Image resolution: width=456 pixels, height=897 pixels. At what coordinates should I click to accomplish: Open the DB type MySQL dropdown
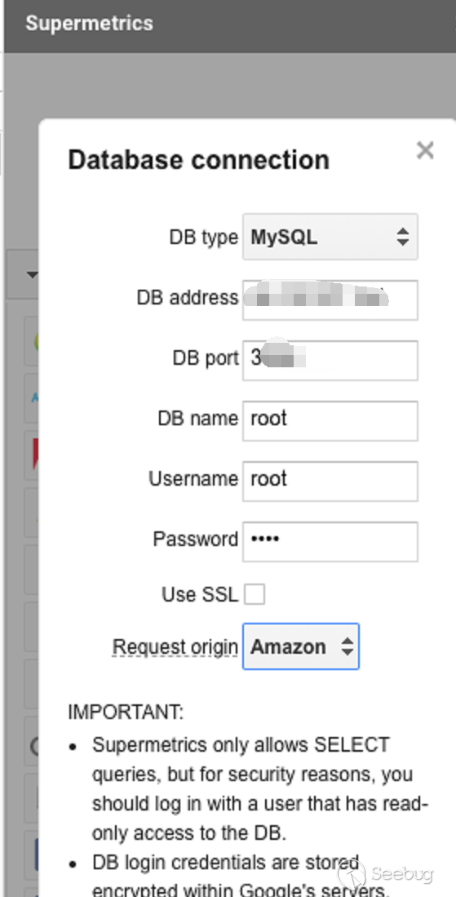[330, 237]
